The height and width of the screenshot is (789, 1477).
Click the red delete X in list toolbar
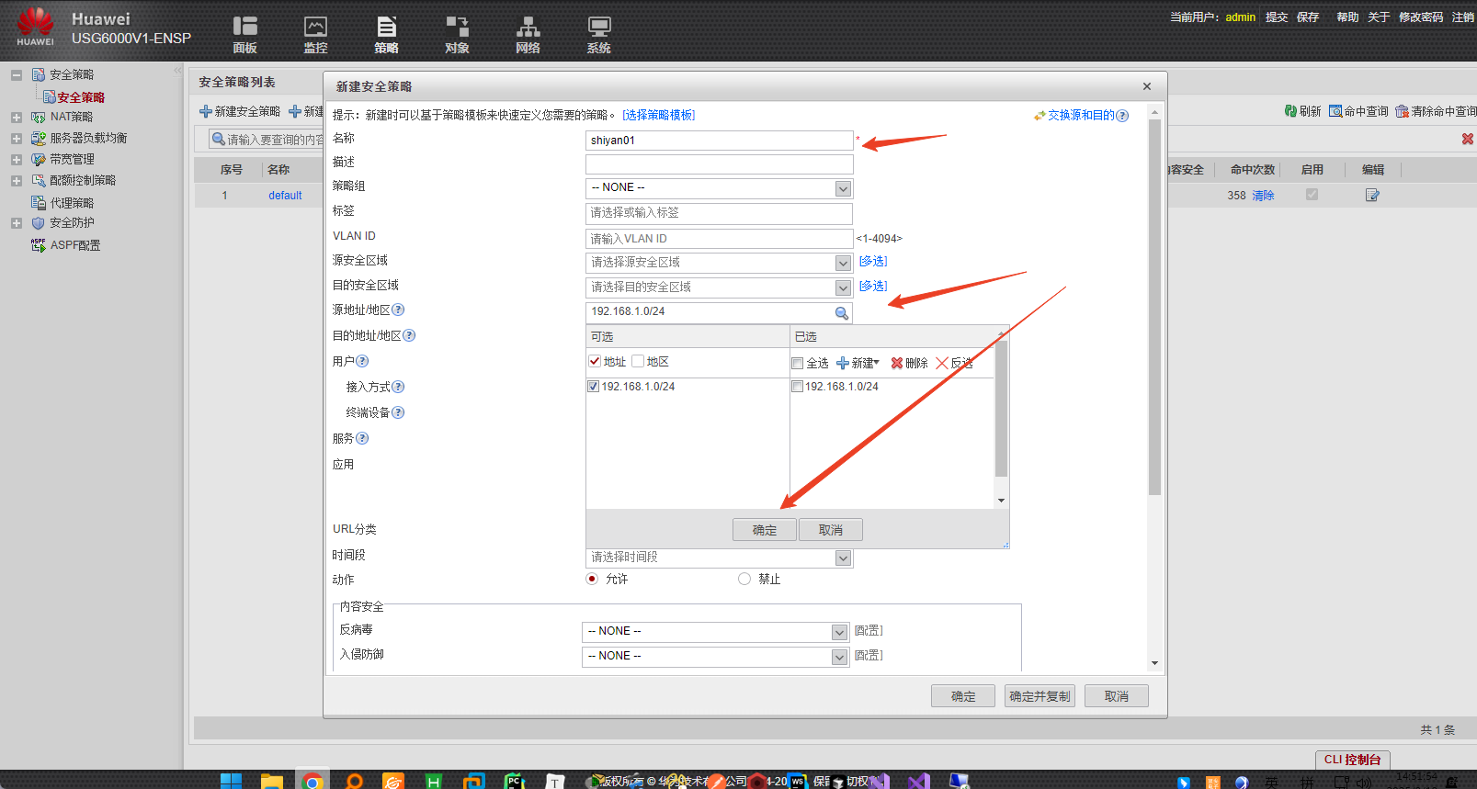point(1468,139)
